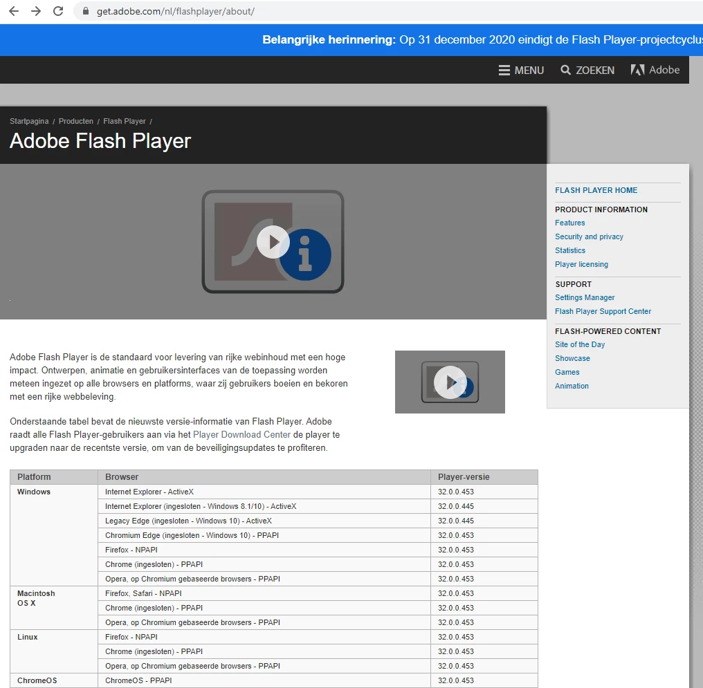Open Site of the Day link

pos(580,345)
